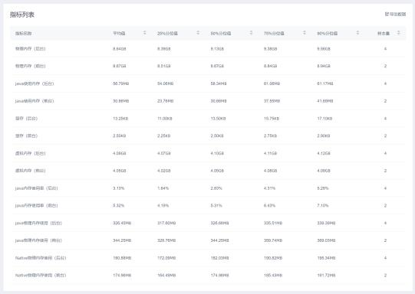Select the Java内存使用率（前台）row name
Screen dimensions: 415x294
tap(37, 205)
